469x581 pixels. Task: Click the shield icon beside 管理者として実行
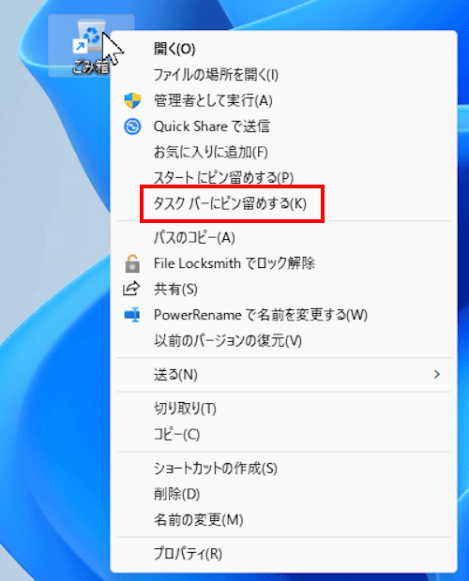tap(132, 100)
